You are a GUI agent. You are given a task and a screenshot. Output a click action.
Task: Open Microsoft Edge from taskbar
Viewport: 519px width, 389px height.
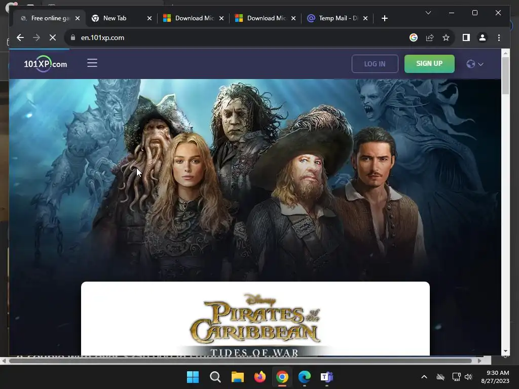tap(304, 377)
